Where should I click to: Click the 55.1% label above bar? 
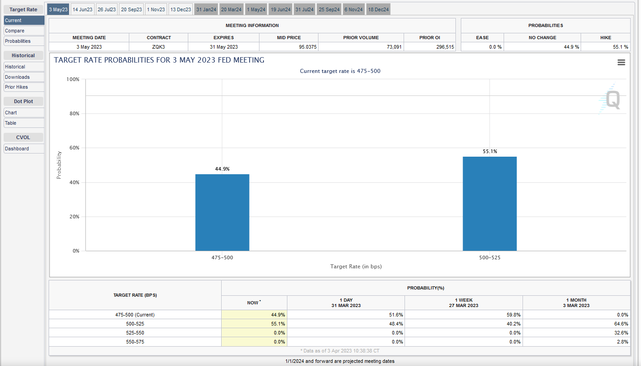click(x=490, y=151)
